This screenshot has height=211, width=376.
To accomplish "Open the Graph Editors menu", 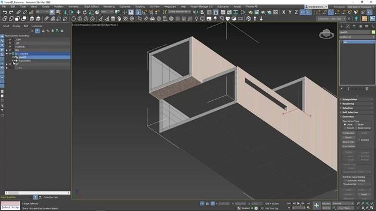I will (91, 6).
